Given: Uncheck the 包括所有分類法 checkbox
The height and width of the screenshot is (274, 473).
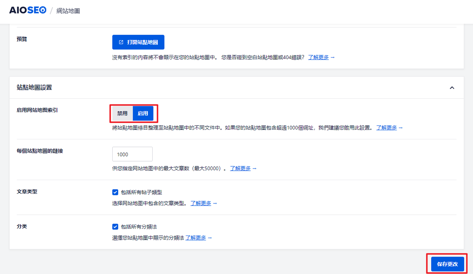Looking at the screenshot, I should 115,227.
